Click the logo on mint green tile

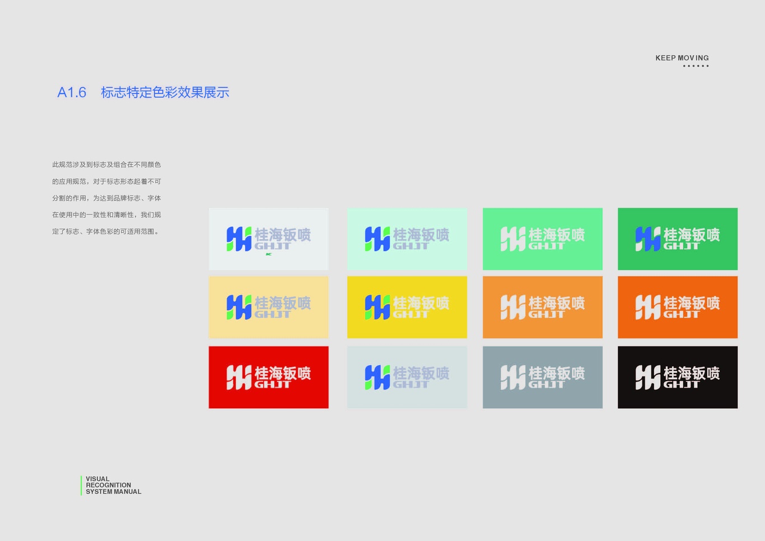(407, 239)
